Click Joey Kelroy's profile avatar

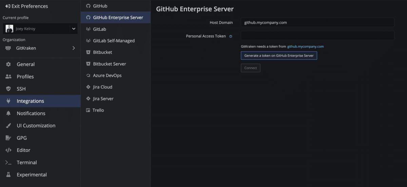9,29
